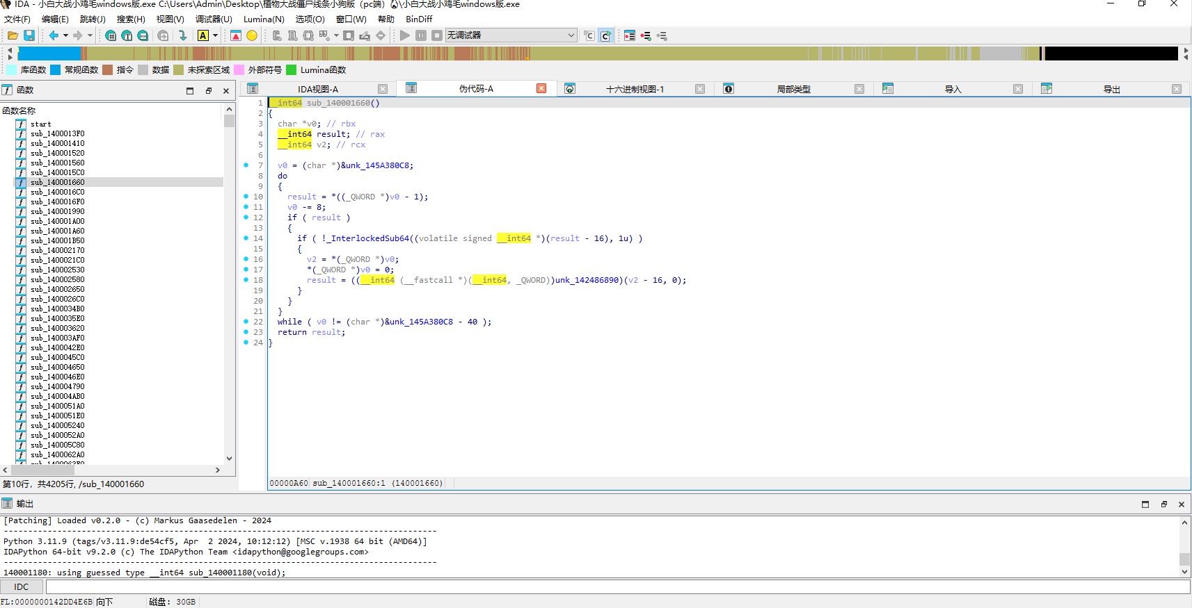This screenshot has height=608, width=1192.
Task: Click the yellow circle toolbar icon
Action: click(252, 35)
